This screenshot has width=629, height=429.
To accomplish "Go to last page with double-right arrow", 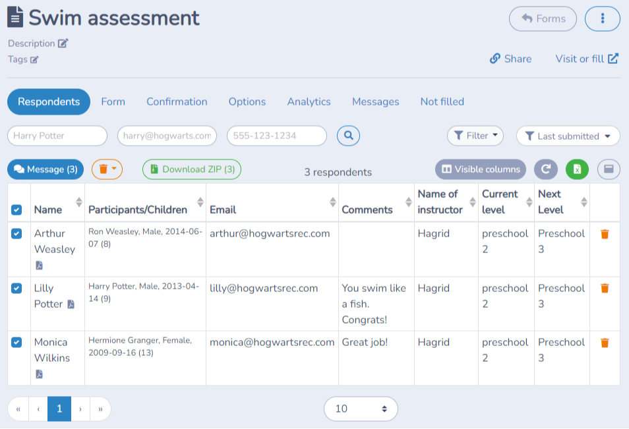I will (x=100, y=409).
